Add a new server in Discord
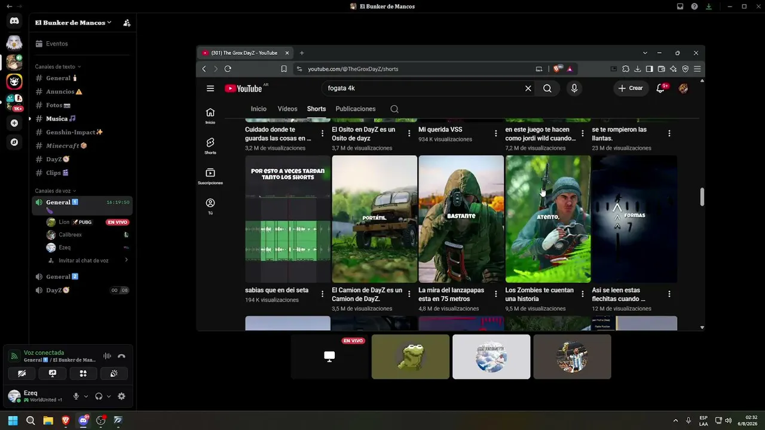The height and width of the screenshot is (430, 765). (x=14, y=123)
